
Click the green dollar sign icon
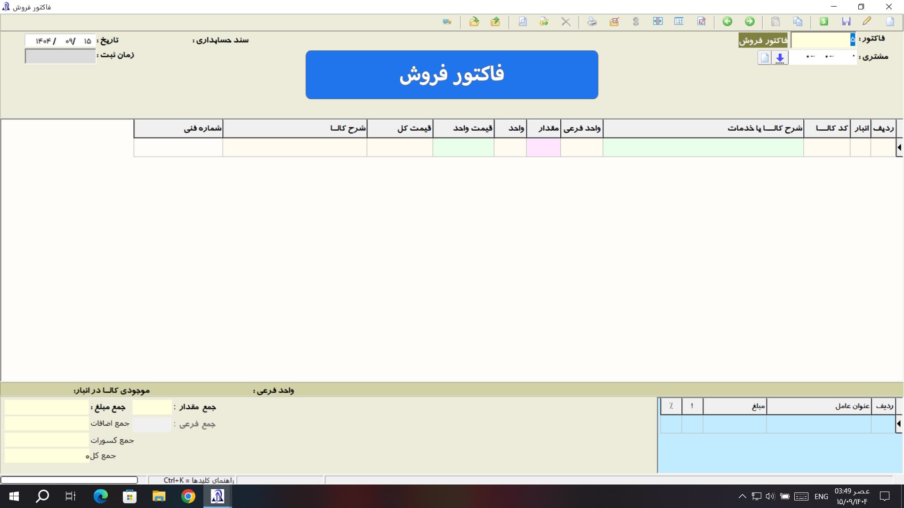coord(823,22)
